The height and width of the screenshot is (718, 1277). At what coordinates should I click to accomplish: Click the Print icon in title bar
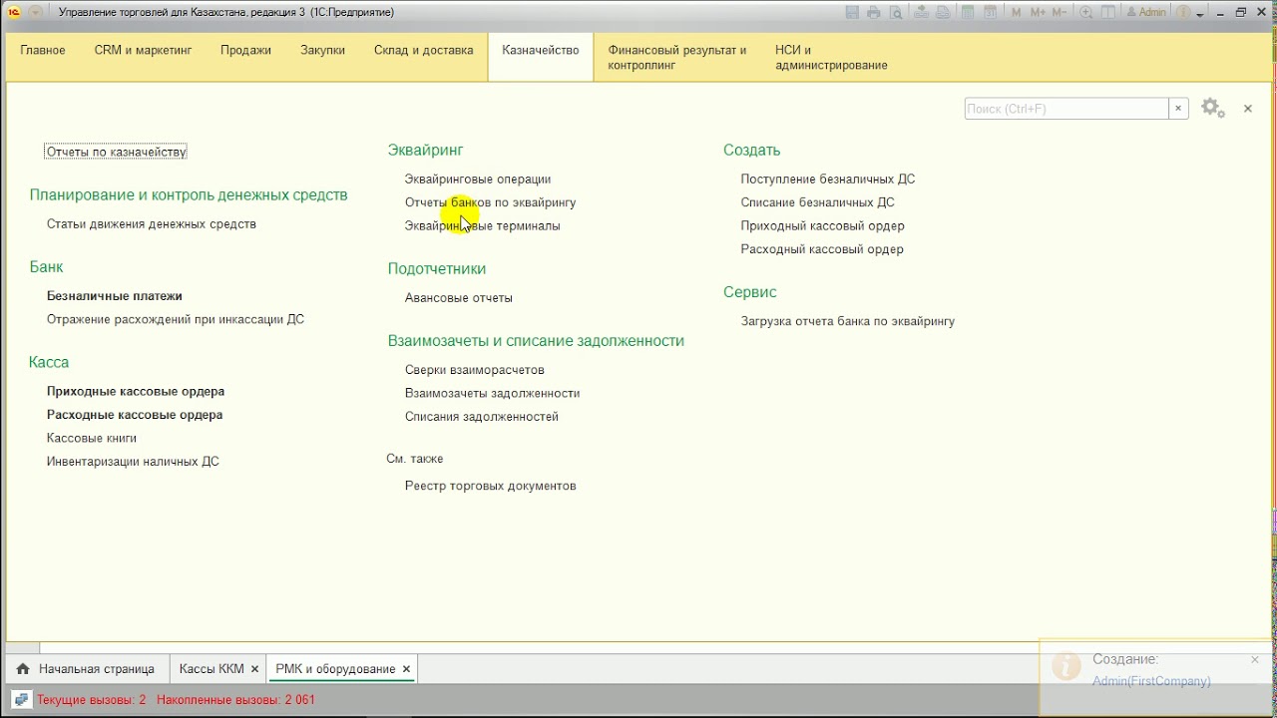[x=874, y=13]
